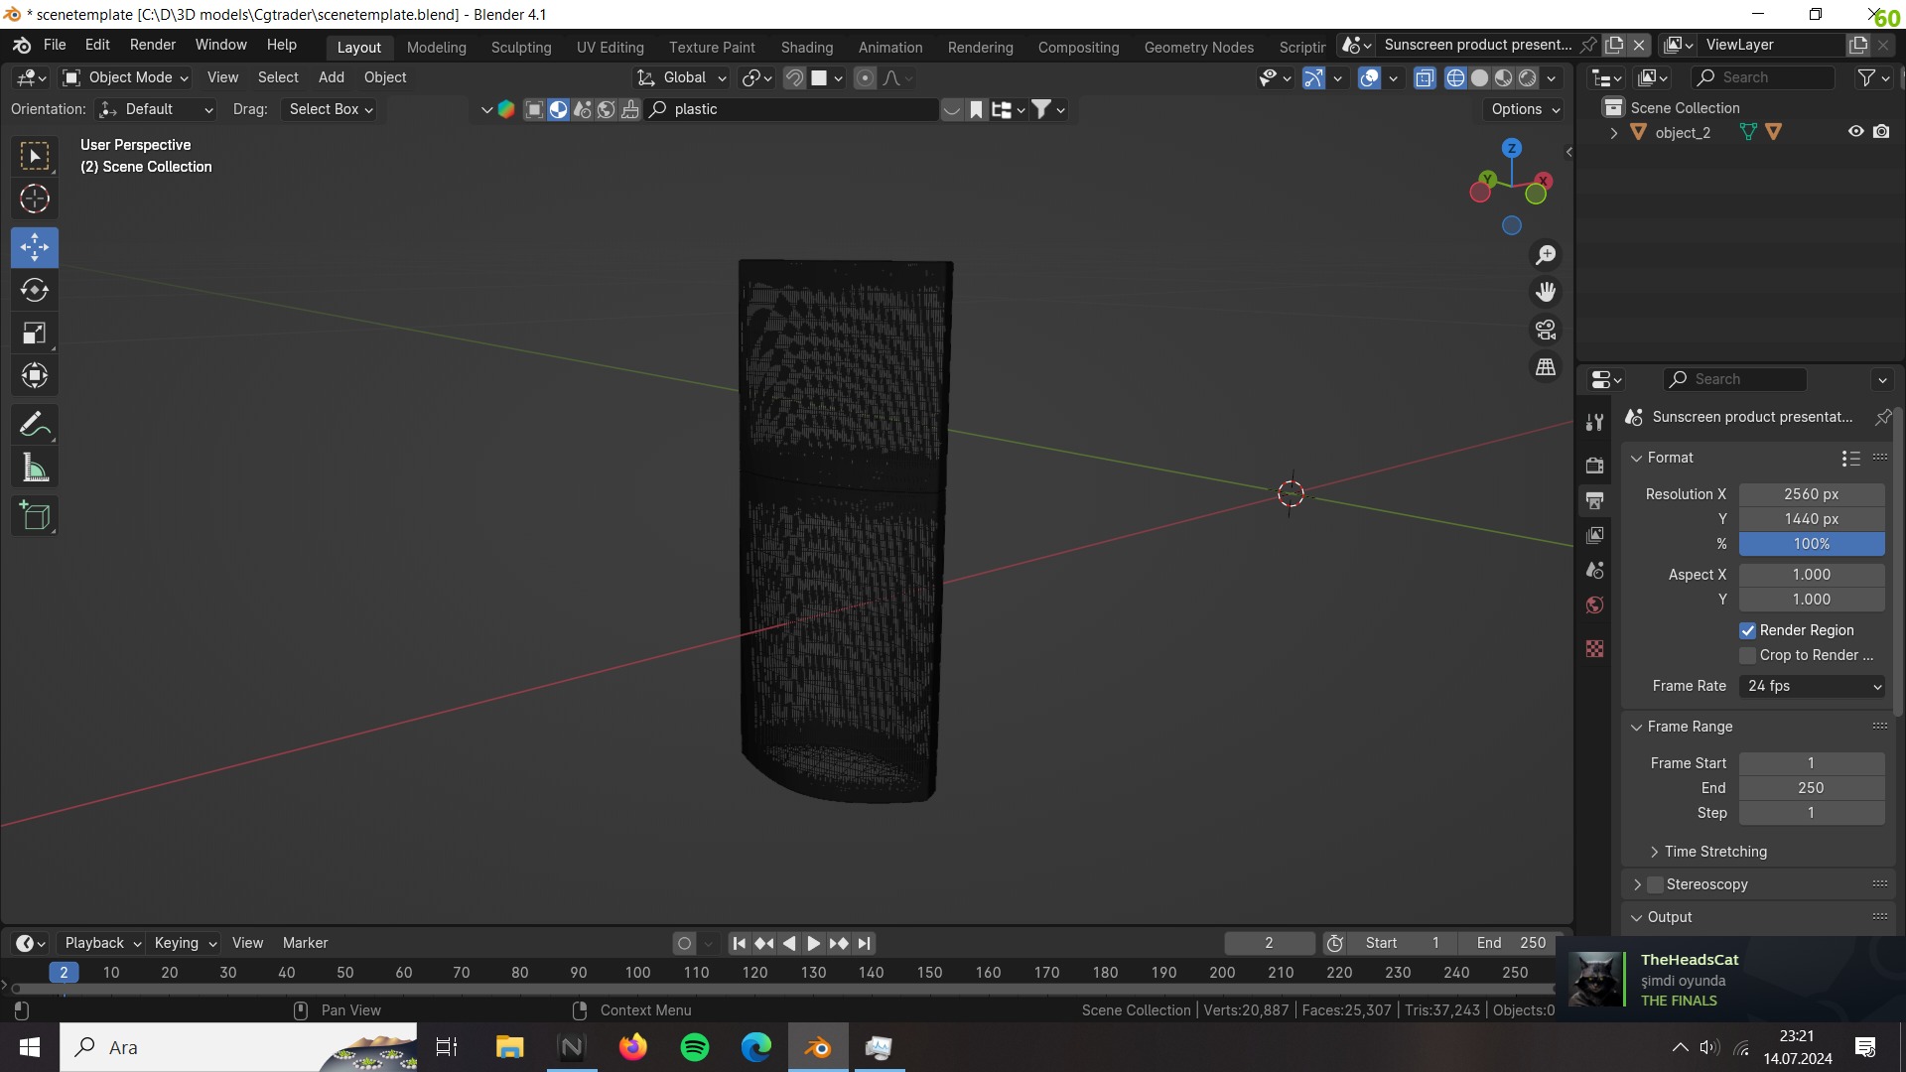The width and height of the screenshot is (1906, 1072).
Task: Open the View Layer properties tab
Action: point(1594,535)
